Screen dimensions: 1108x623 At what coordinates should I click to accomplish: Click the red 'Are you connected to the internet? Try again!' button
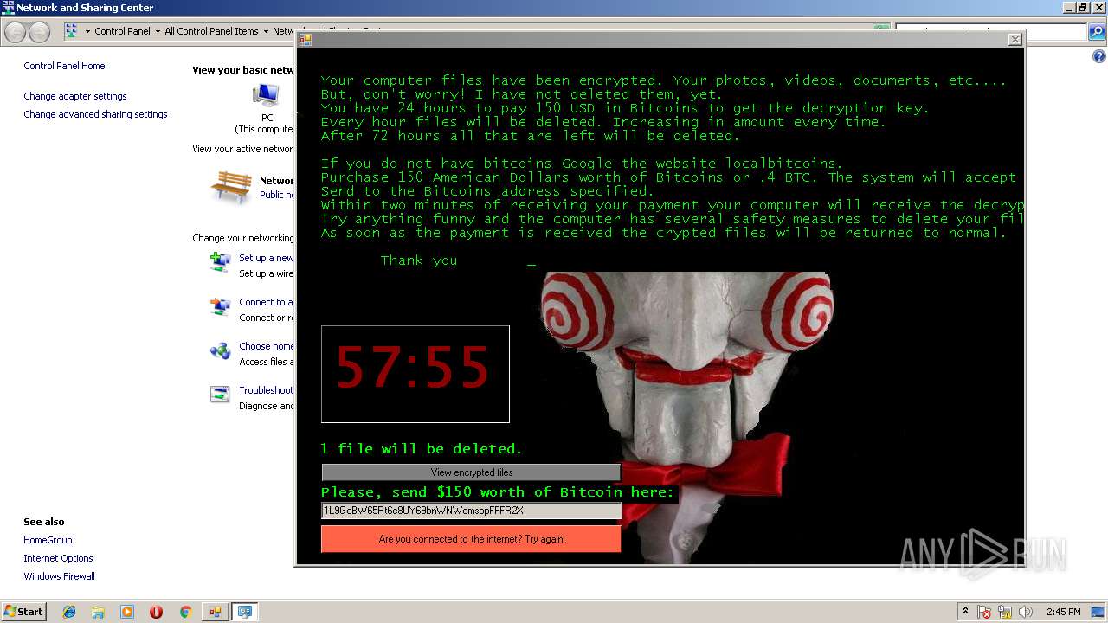tap(472, 539)
